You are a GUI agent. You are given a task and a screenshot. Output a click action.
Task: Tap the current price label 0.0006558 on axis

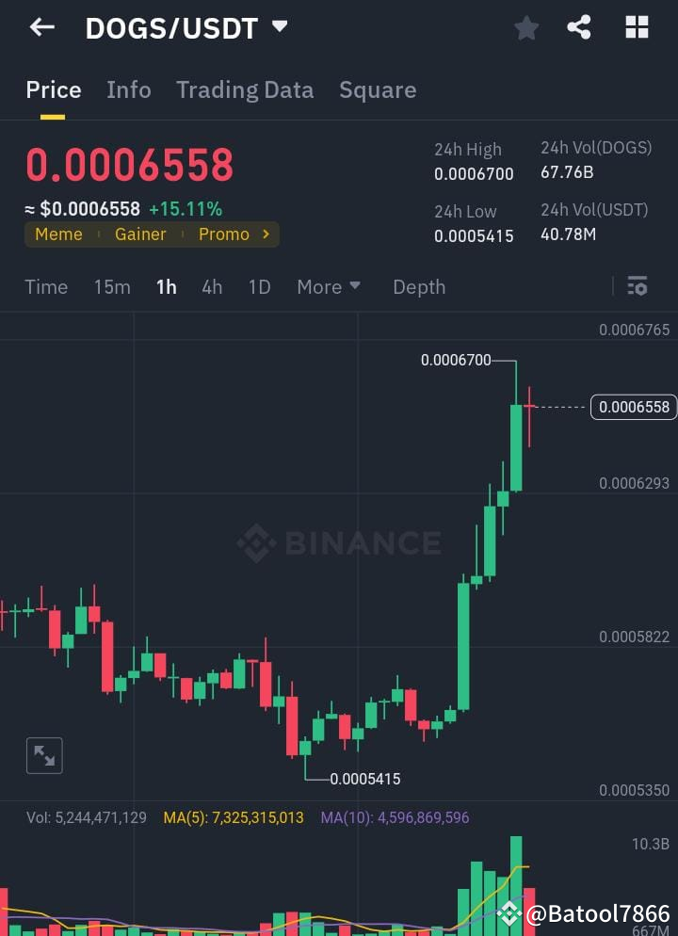tap(634, 407)
